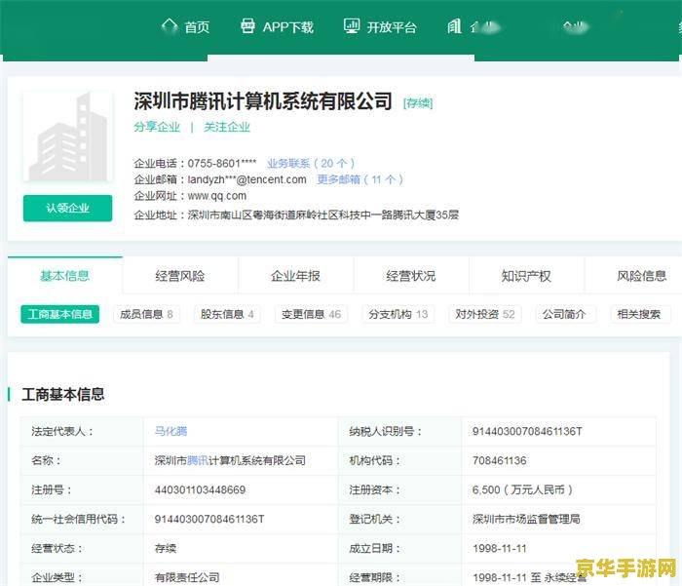Click taxpayer ID 91440300708461136T in 纳税人识别号 row
This screenshot has width=682, height=586.
coord(527,431)
